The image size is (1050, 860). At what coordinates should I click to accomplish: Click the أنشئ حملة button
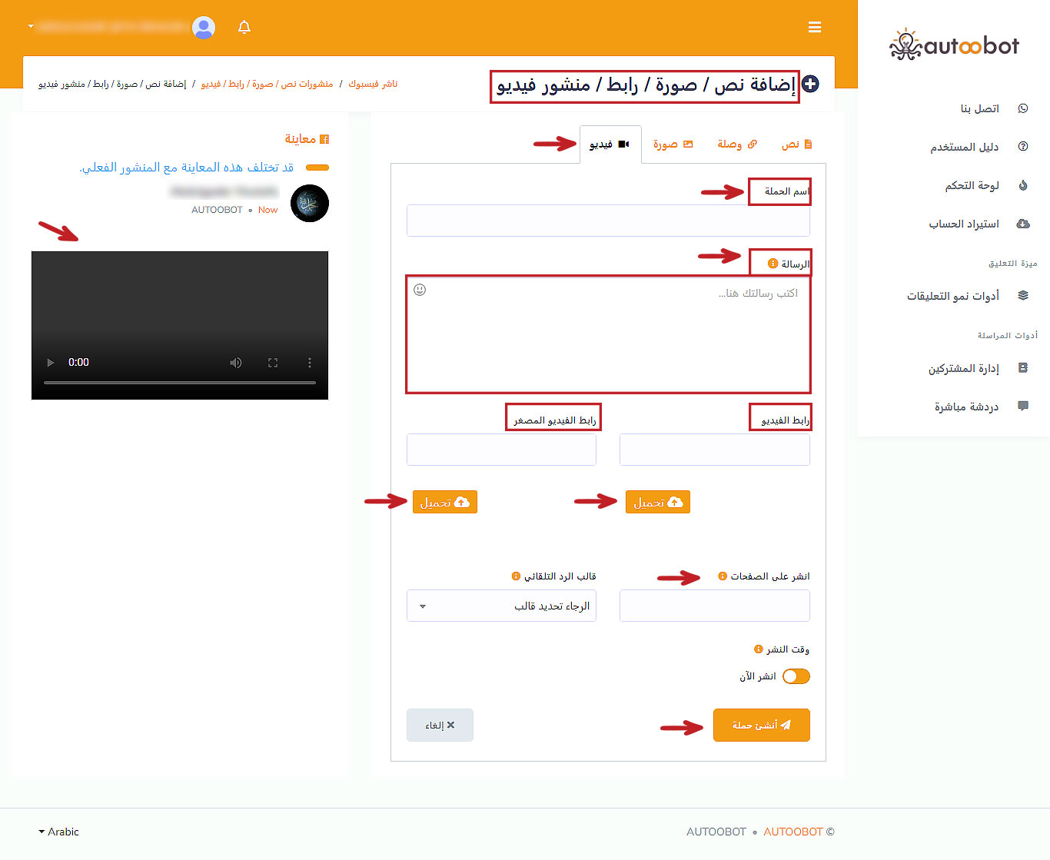tap(761, 725)
